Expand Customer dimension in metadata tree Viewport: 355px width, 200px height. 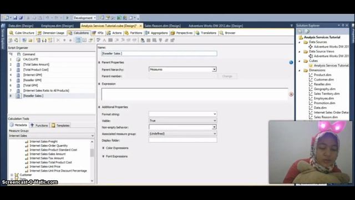coord(12,175)
